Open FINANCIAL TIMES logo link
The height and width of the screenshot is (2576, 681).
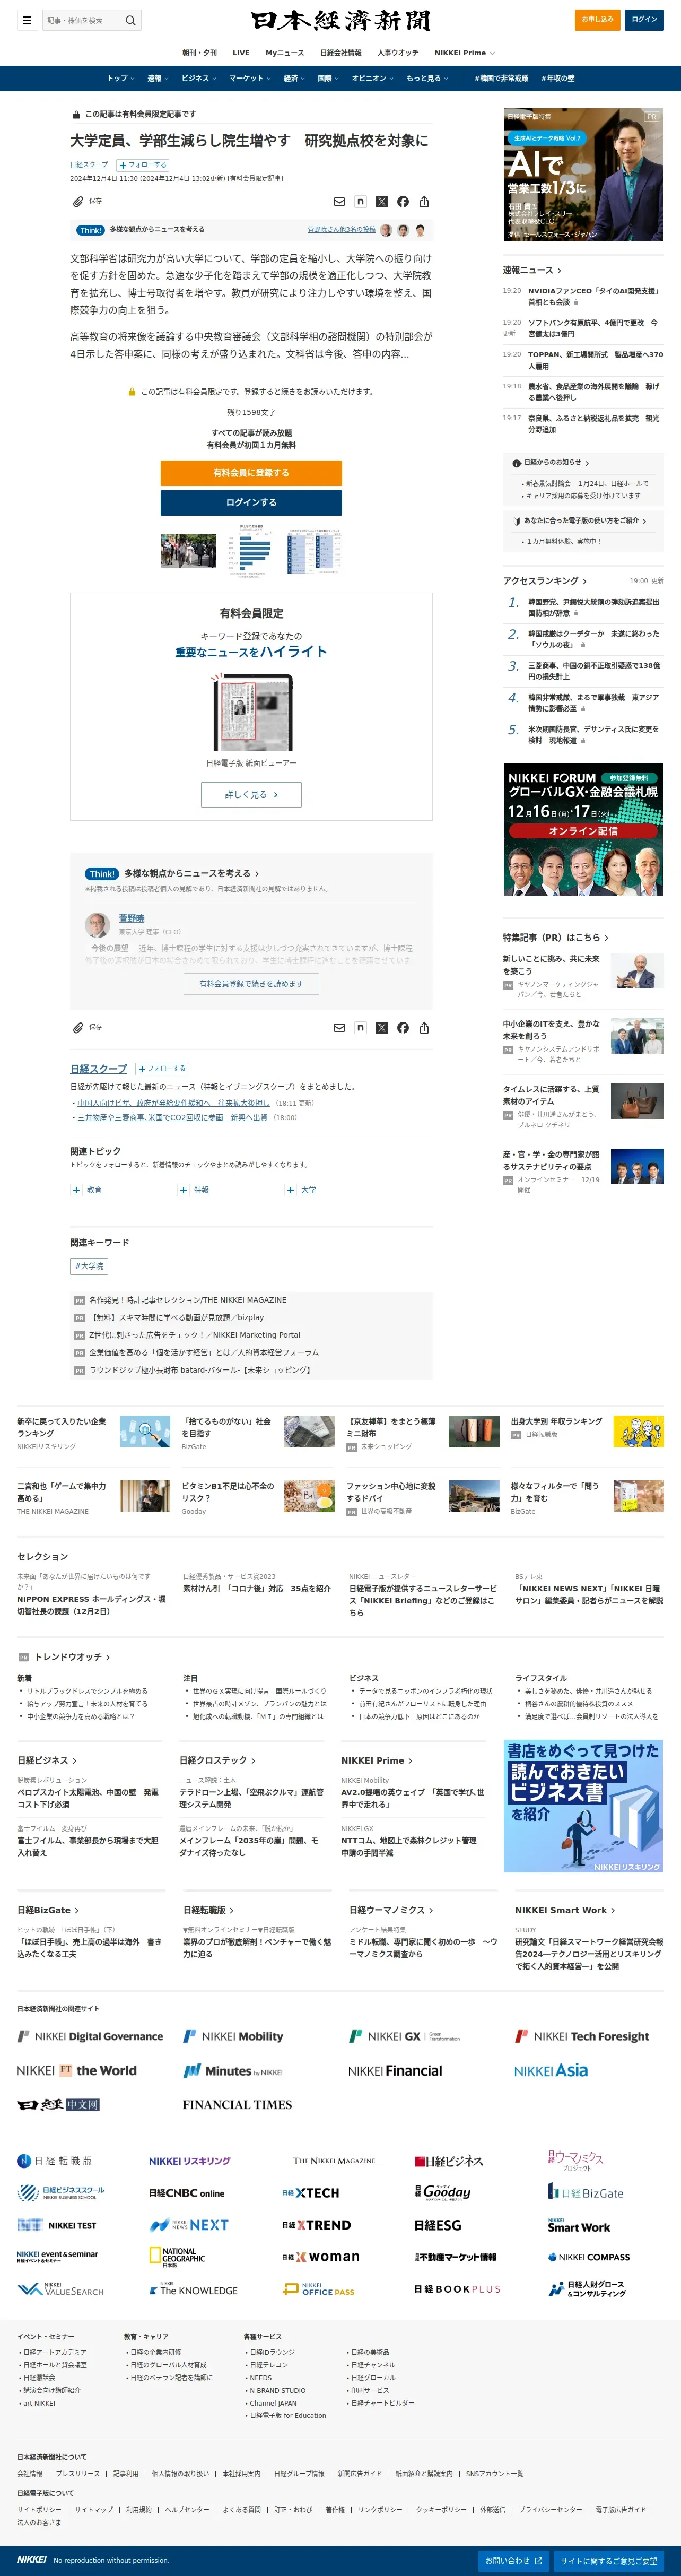tap(237, 2104)
